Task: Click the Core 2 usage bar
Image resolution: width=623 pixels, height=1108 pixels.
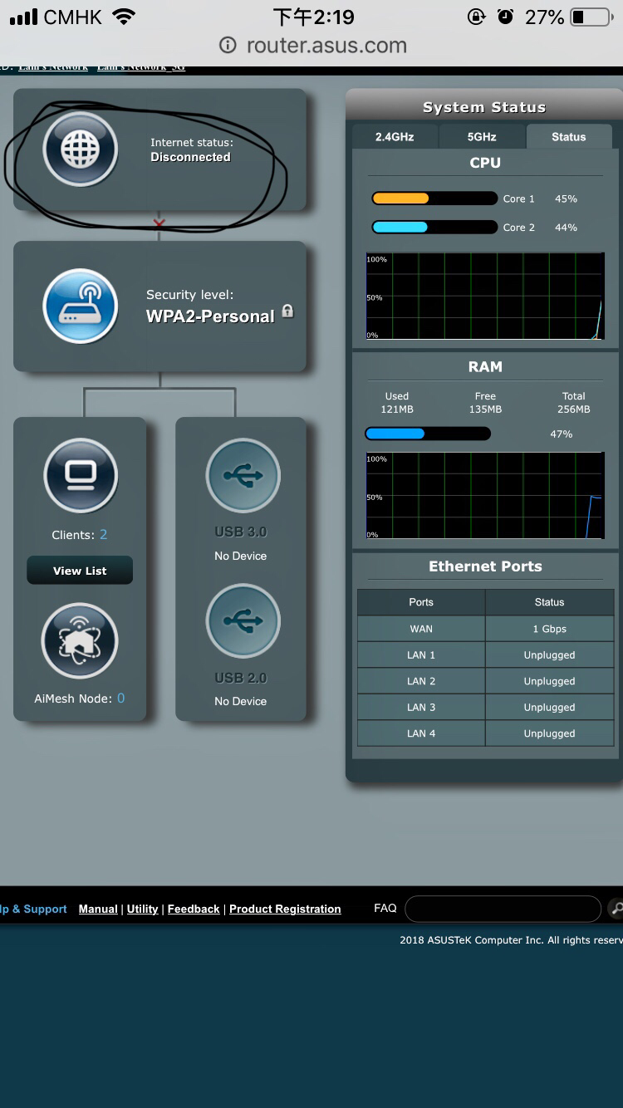Action: [x=434, y=227]
